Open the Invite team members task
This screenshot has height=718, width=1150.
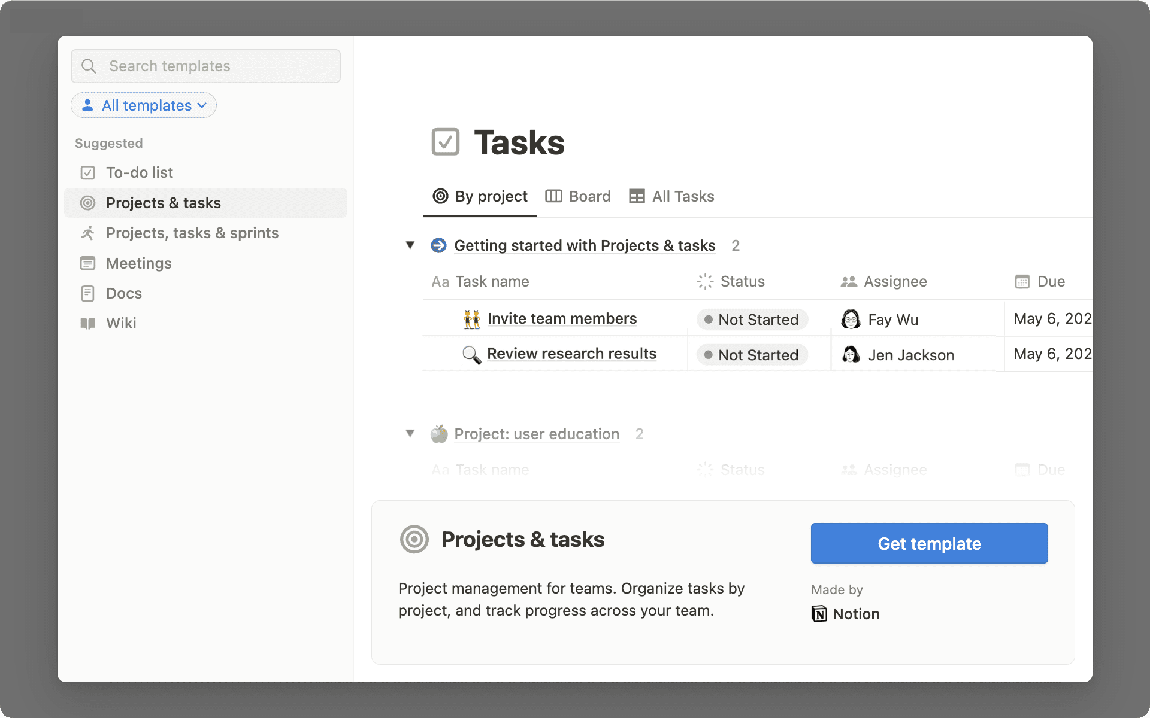tap(562, 318)
